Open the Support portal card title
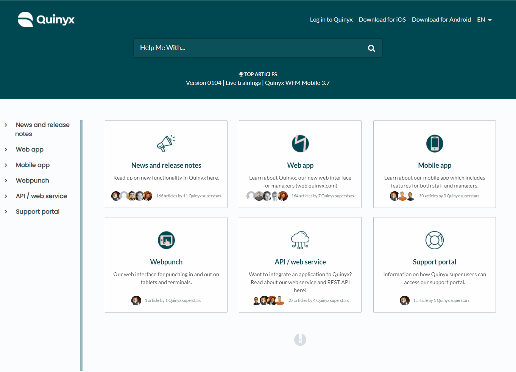Image resolution: width=516 pixels, height=372 pixels. [x=435, y=262]
